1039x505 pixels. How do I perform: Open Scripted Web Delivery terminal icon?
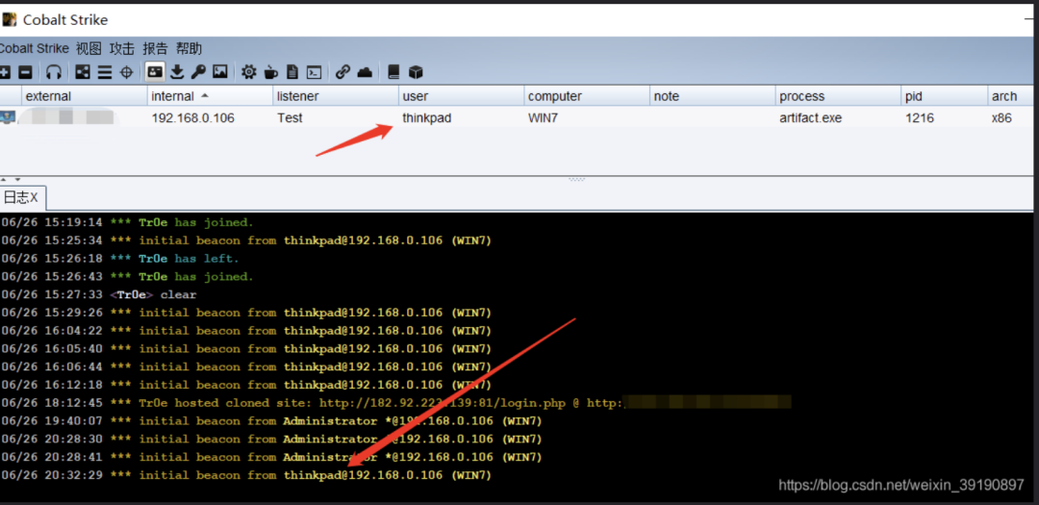[316, 72]
